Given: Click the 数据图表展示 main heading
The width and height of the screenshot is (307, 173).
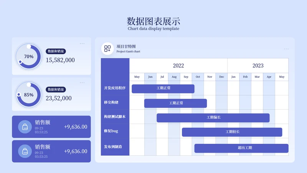Looking at the screenshot, I should 153,21.
